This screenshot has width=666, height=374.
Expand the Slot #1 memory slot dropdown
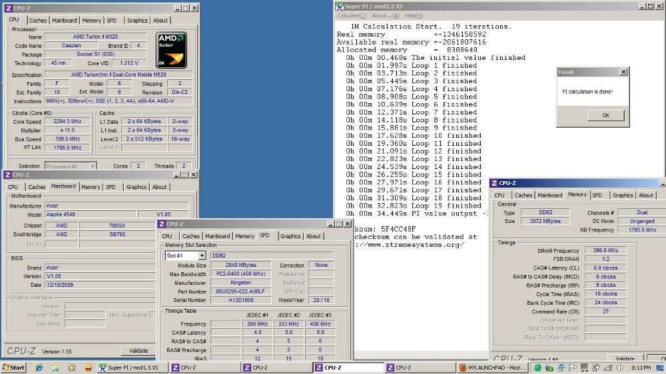point(202,256)
